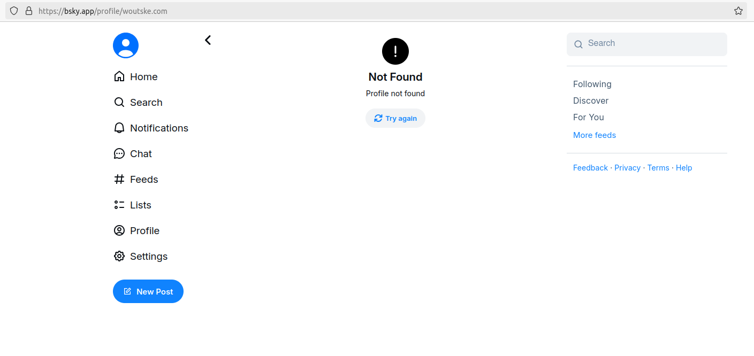Click the black exclamation error icon
754x356 pixels.
click(x=395, y=51)
